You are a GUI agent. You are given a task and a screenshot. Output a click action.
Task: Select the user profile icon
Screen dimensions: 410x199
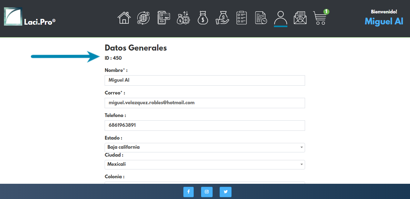point(280,18)
